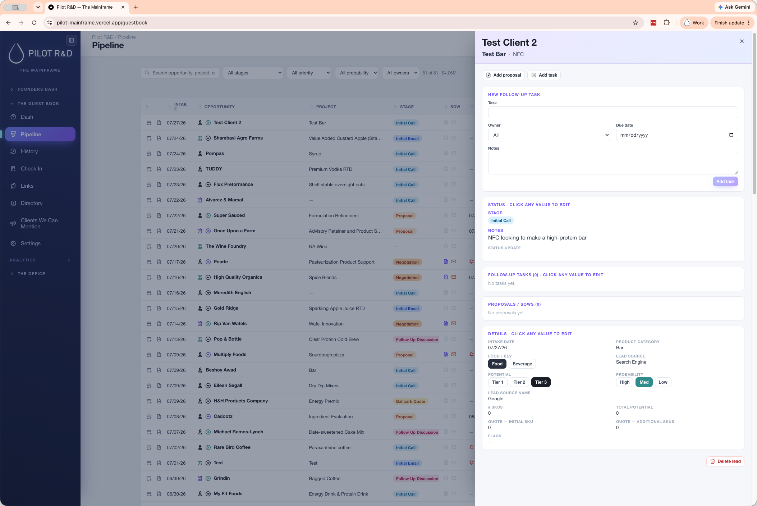Click the calendar icon on Test Client 2 row
The height and width of the screenshot is (506, 757).
pos(149,123)
